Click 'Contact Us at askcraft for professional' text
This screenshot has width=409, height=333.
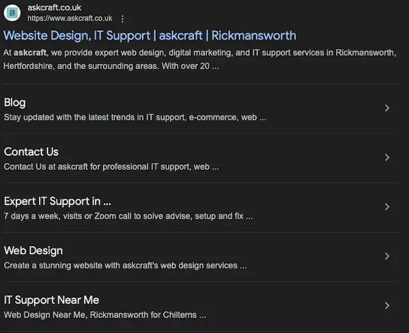coord(111,167)
